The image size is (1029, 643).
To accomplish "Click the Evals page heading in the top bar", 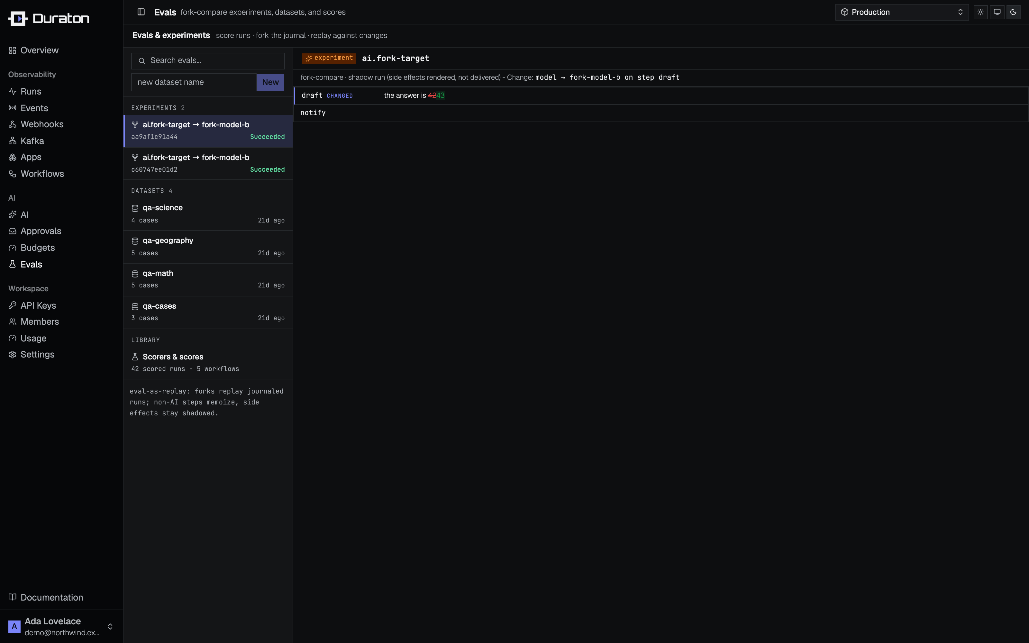I will coord(165,12).
